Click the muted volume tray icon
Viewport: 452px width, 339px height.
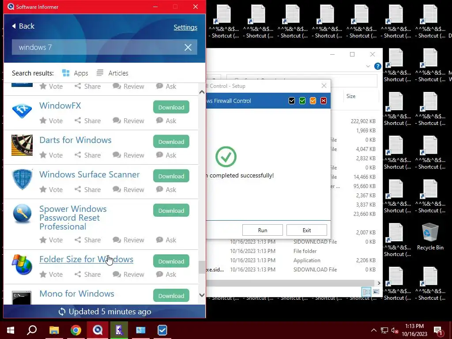click(395, 330)
